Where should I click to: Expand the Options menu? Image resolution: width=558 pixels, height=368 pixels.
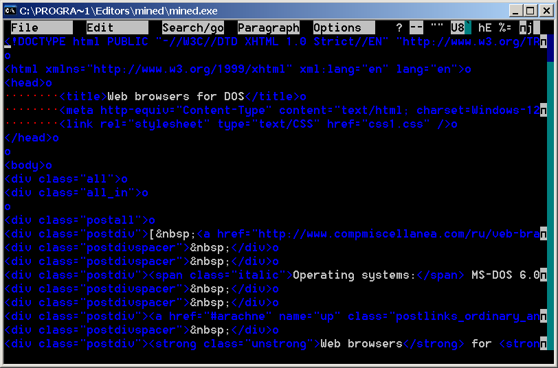tap(337, 28)
